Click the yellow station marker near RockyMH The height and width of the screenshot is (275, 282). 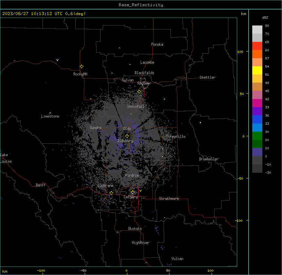tap(81, 67)
